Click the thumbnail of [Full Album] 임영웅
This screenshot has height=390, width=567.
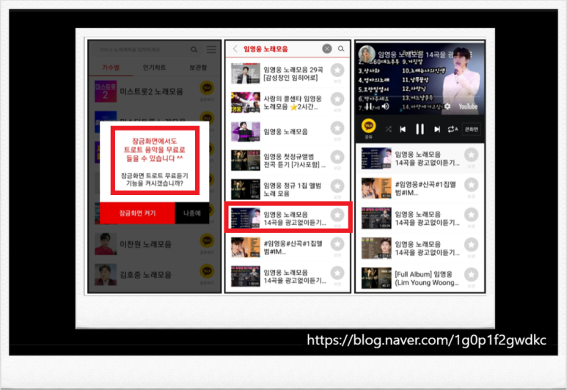(376, 278)
